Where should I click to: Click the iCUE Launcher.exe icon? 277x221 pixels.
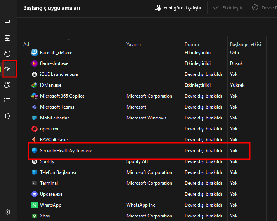pos(35,74)
